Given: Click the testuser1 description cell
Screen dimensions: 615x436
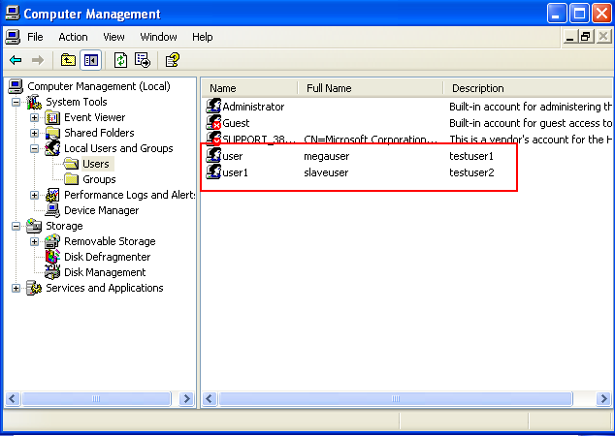Looking at the screenshot, I should [471, 156].
